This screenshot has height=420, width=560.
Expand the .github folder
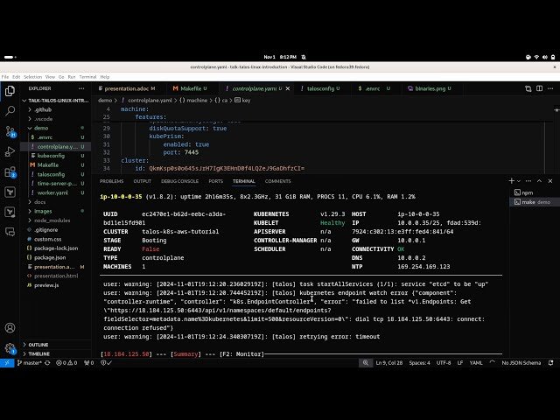[x=42, y=109]
